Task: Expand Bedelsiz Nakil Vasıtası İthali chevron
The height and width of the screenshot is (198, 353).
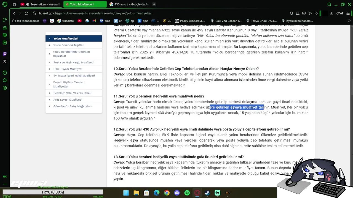Action: [x=49, y=93]
